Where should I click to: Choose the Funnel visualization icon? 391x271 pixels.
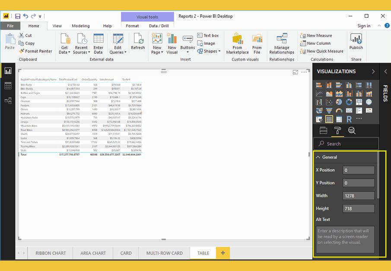[329, 111]
